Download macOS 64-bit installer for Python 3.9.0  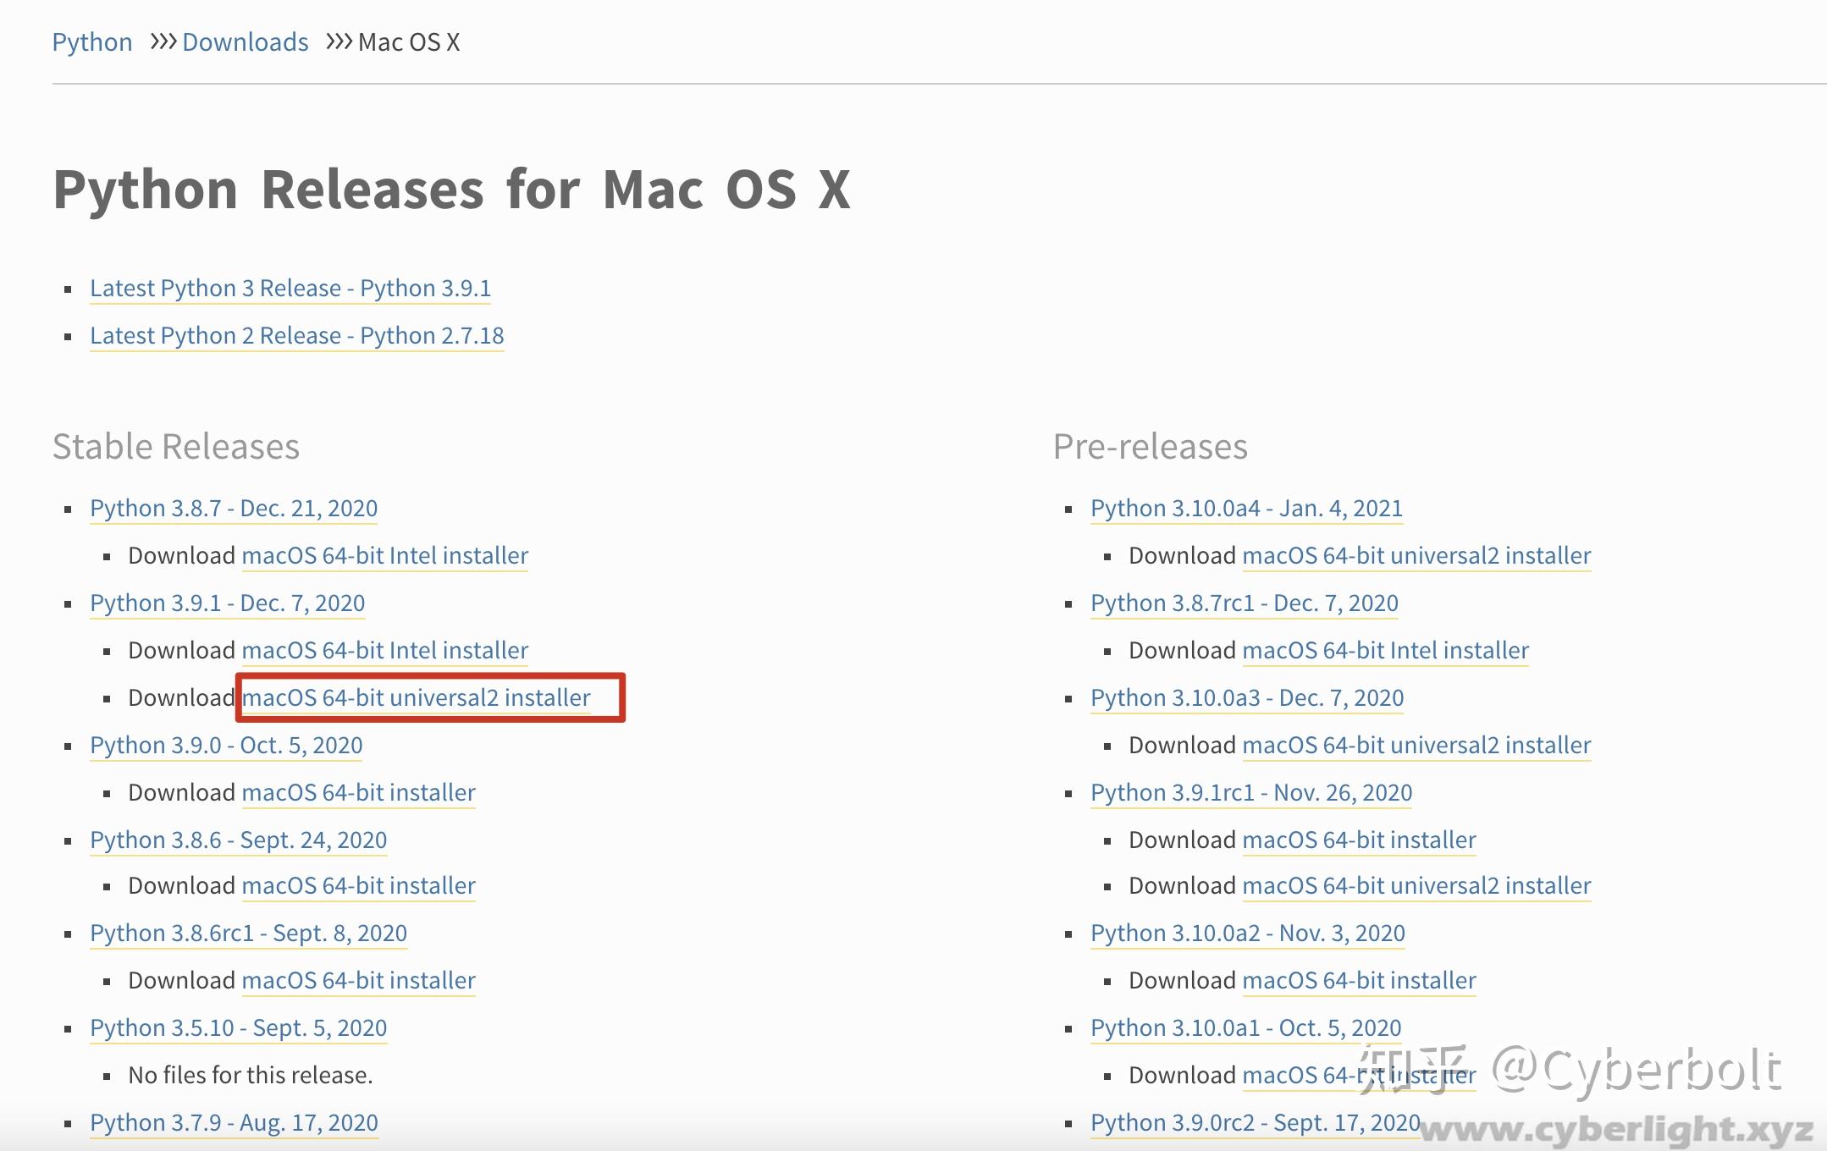358,792
